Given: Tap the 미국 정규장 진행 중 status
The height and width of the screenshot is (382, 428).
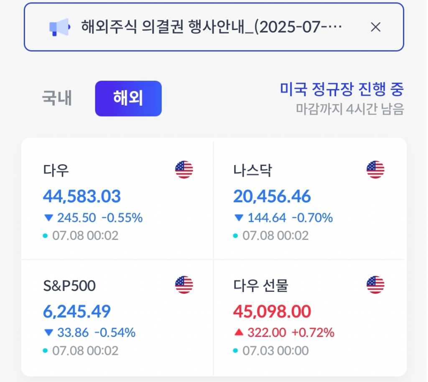Looking at the screenshot, I should pos(342,89).
